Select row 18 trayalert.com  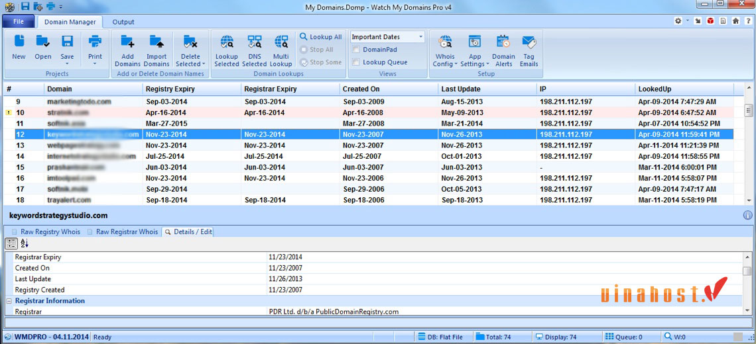368,200
